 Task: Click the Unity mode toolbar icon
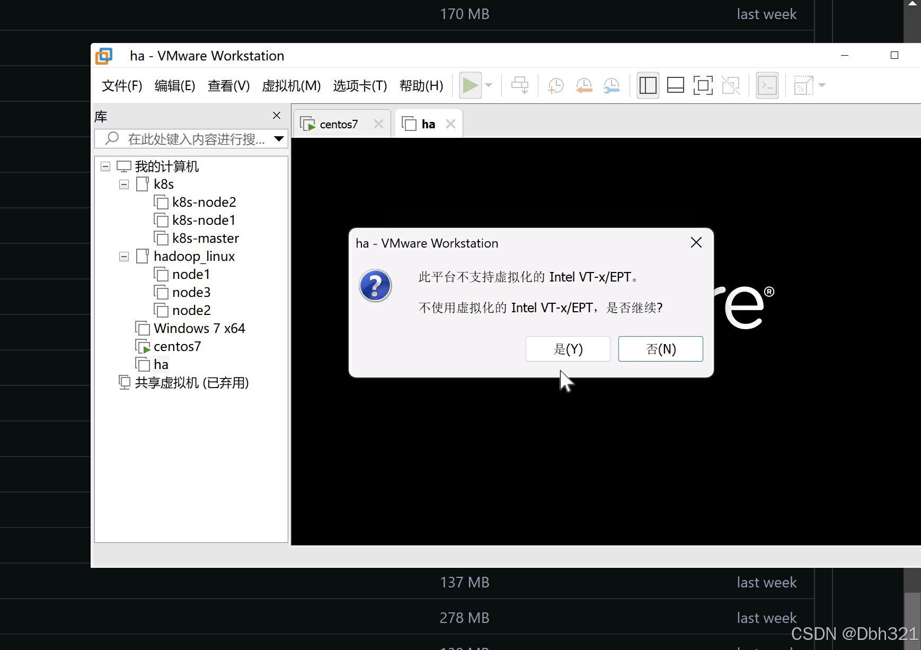731,85
